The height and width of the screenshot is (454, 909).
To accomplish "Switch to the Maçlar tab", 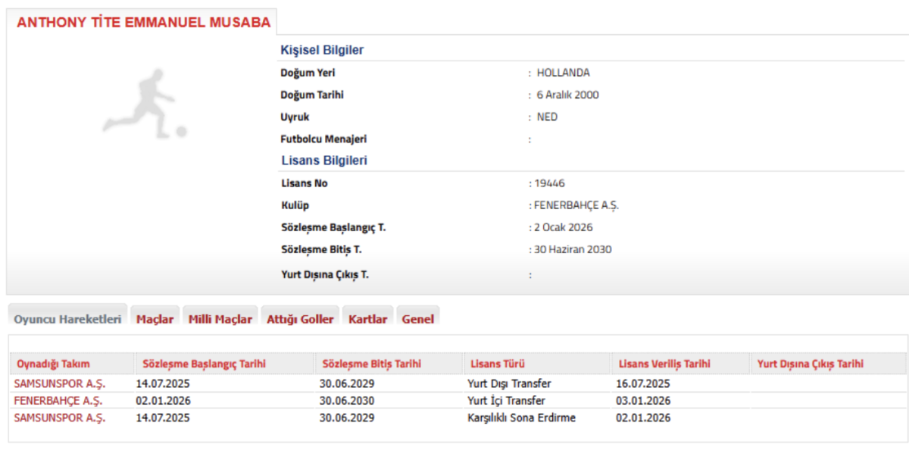I will (155, 318).
